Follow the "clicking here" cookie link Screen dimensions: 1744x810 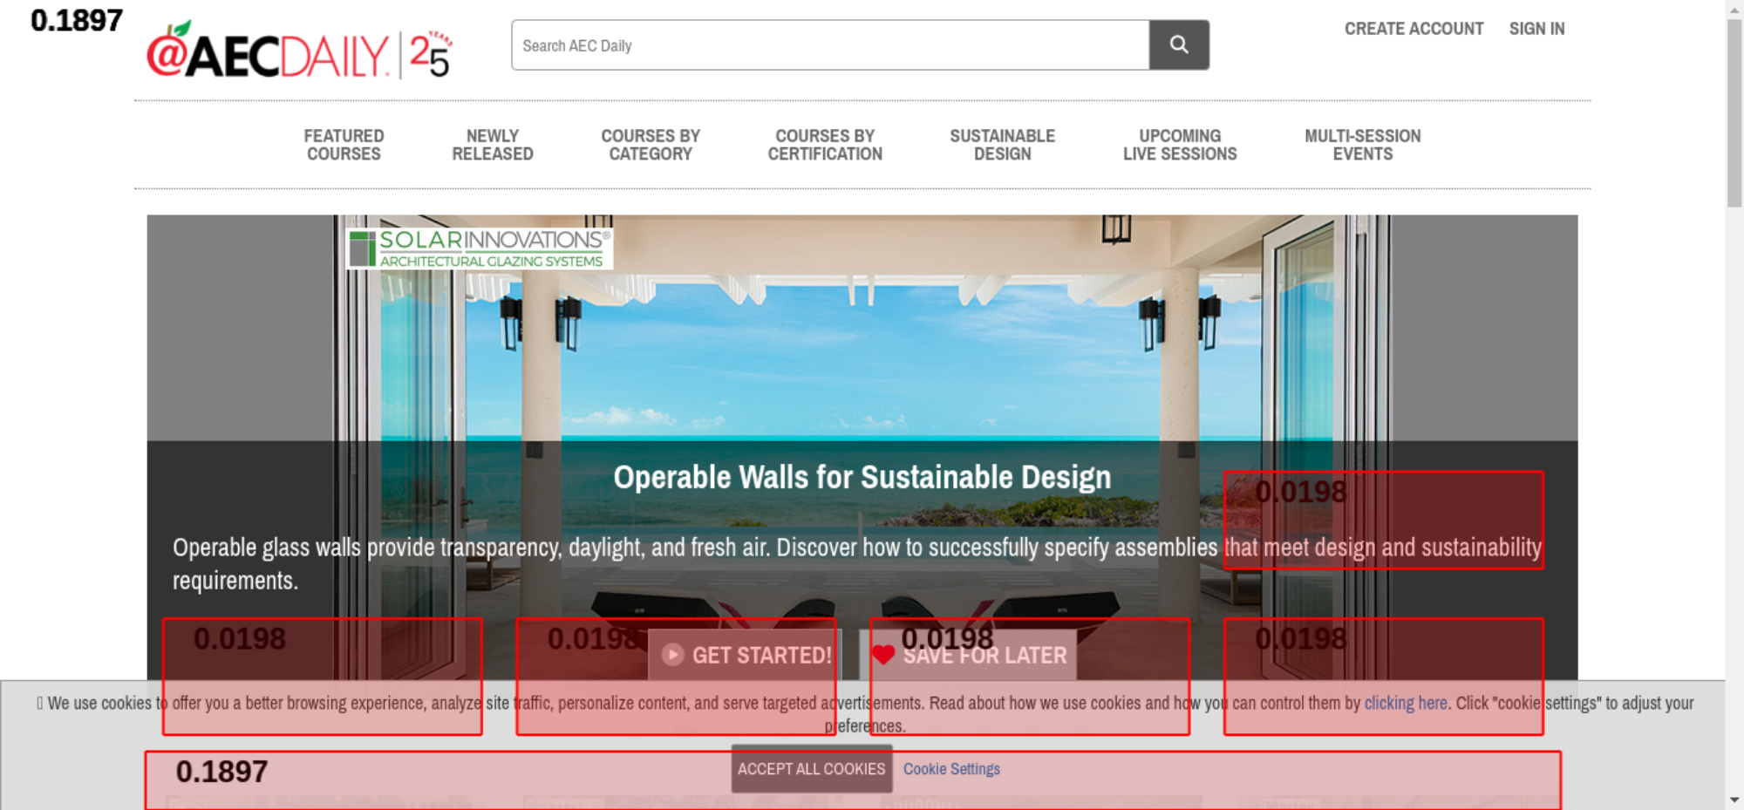coord(1405,703)
